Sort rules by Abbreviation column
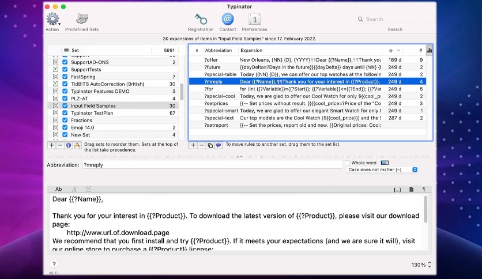482x279 pixels. [219, 50]
